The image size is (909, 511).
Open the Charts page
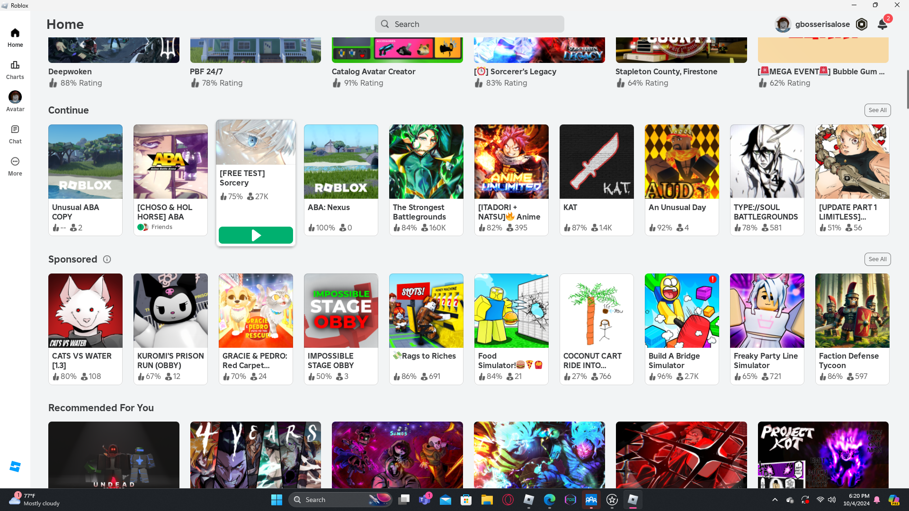[15, 70]
